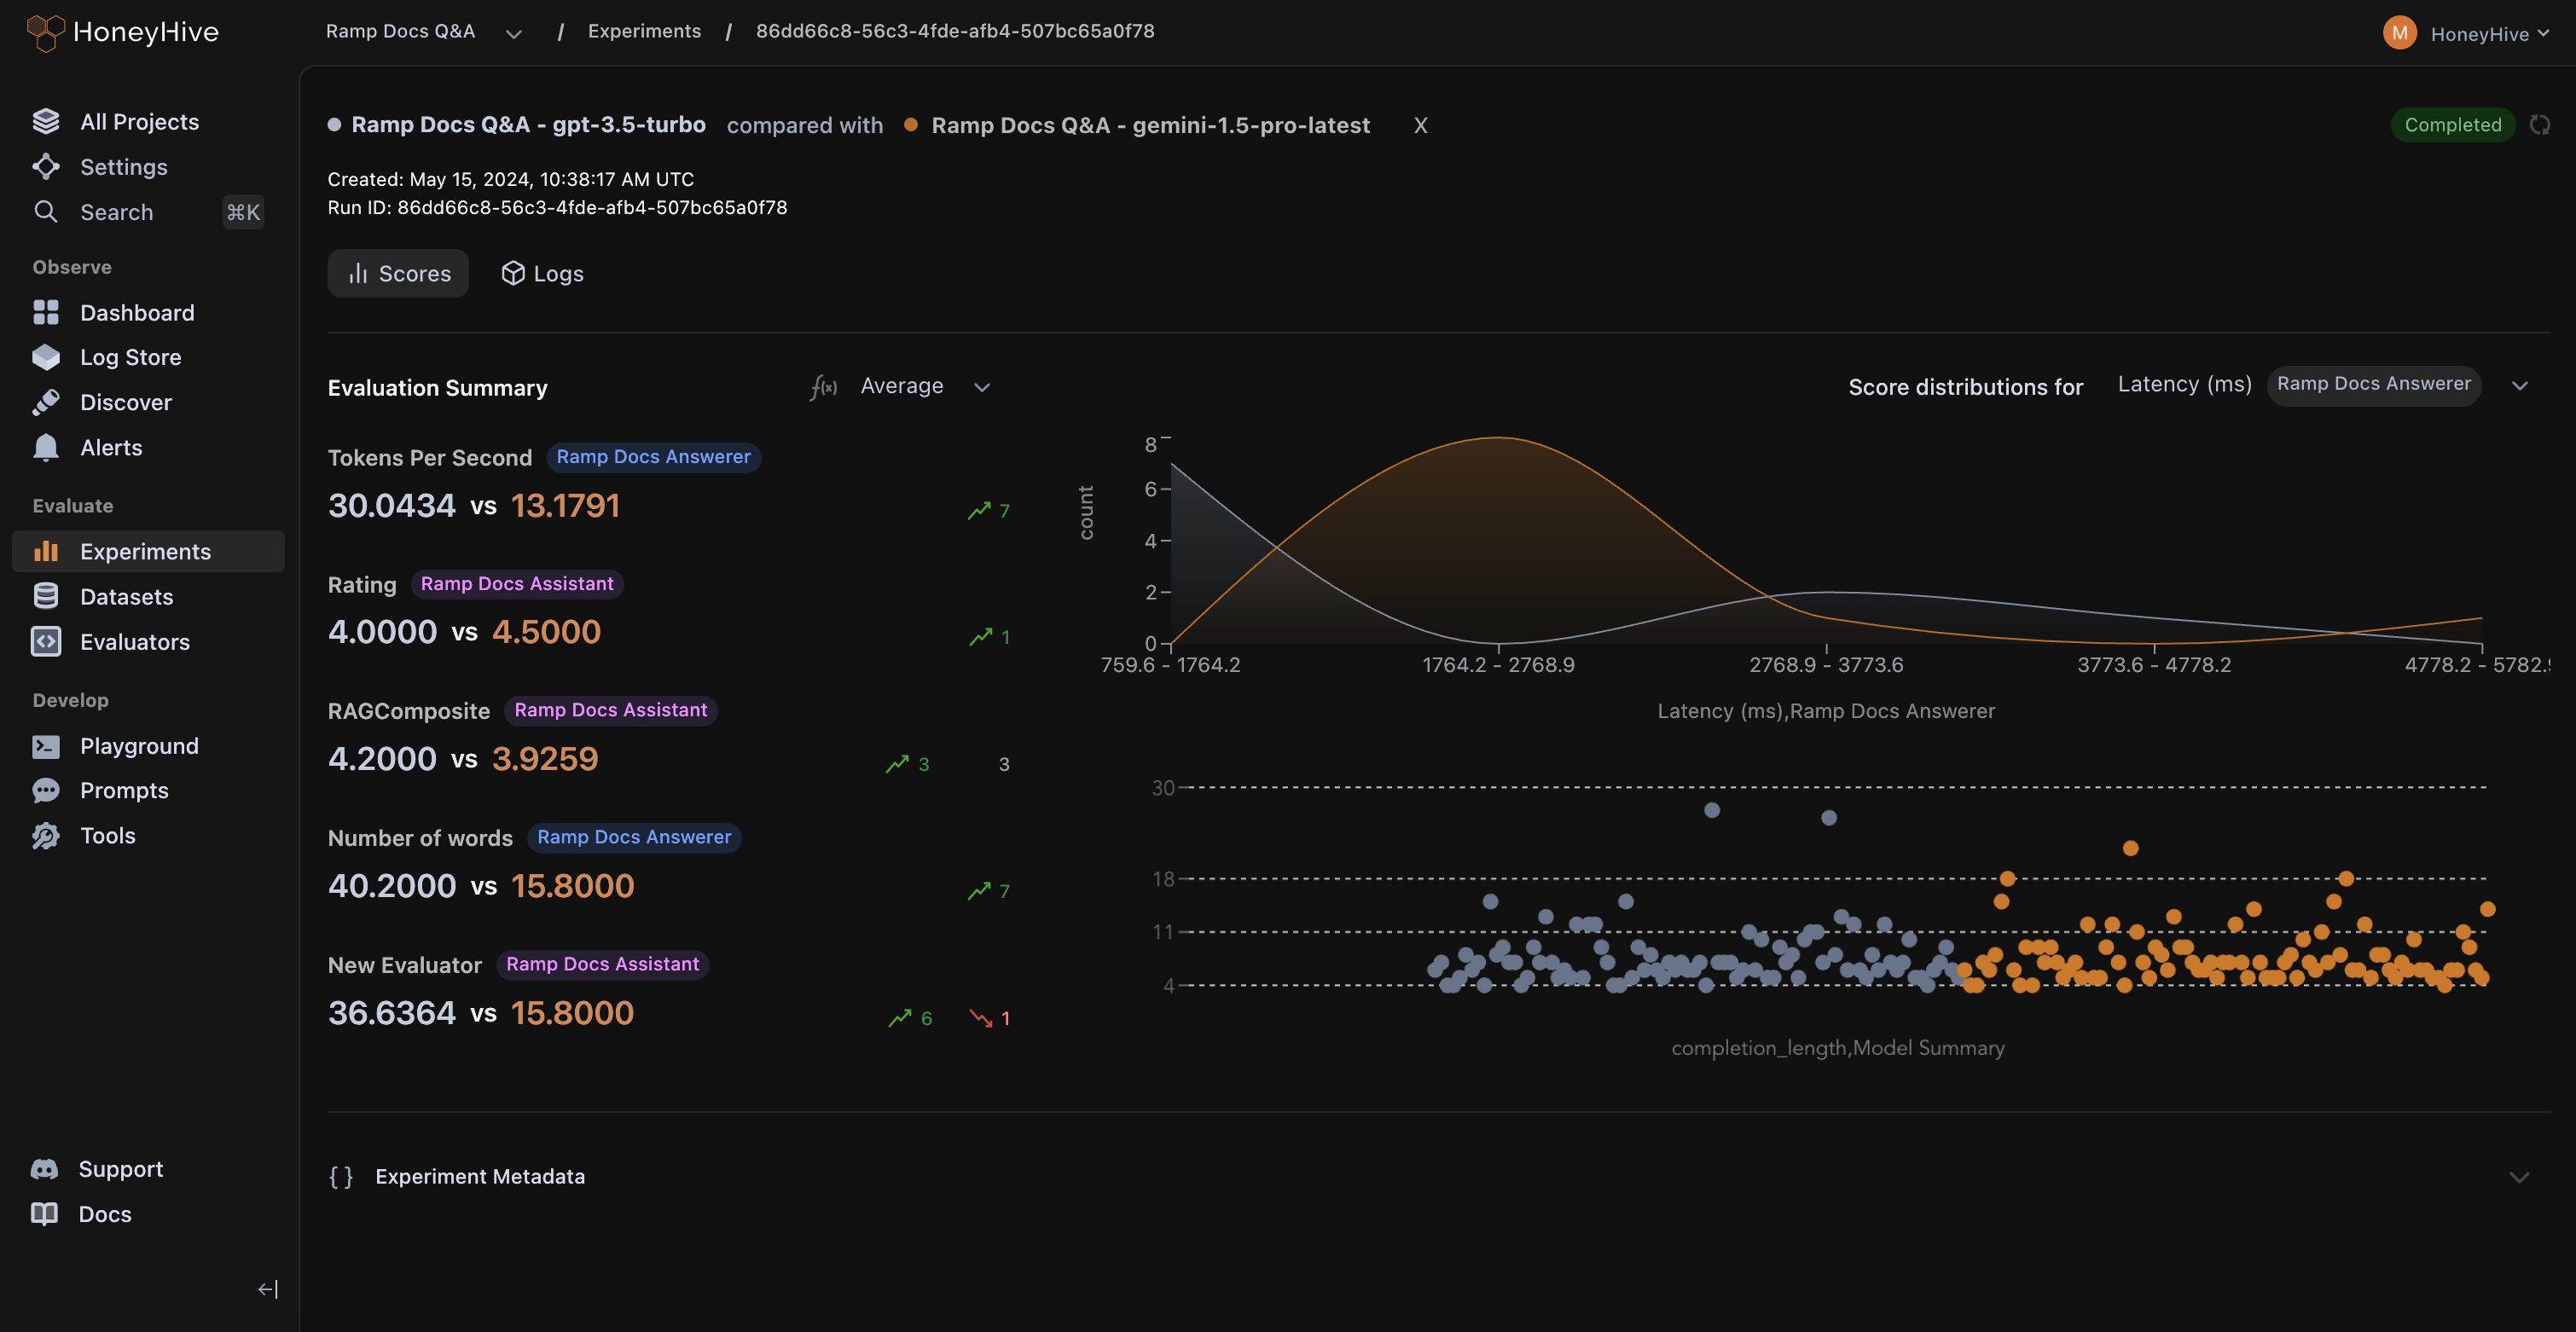Open Playground terminal icon
This screenshot has height=1332, width=2576.
pos(46,745)
